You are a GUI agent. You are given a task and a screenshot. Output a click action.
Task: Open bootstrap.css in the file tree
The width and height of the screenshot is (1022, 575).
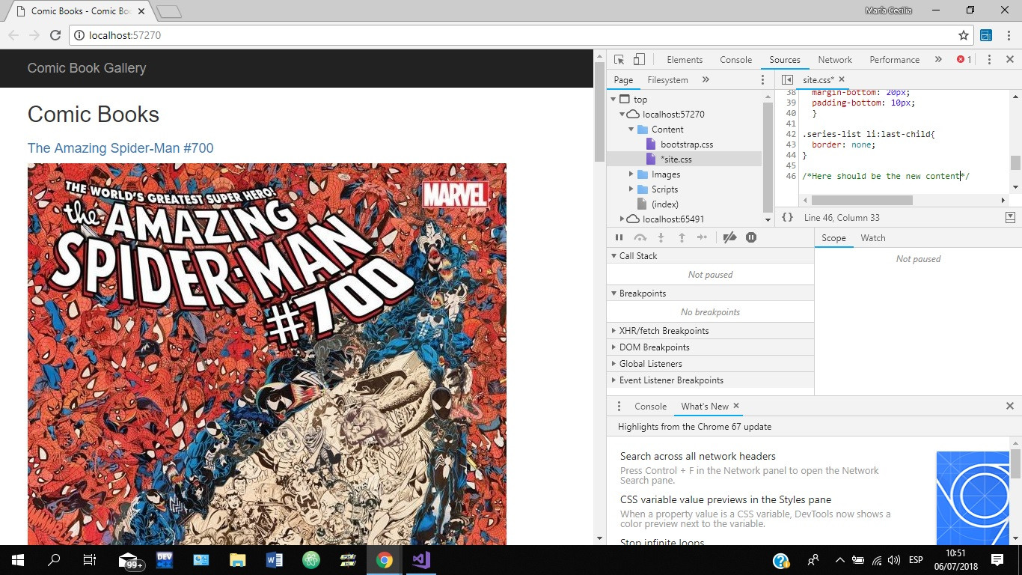click(687, 144)
